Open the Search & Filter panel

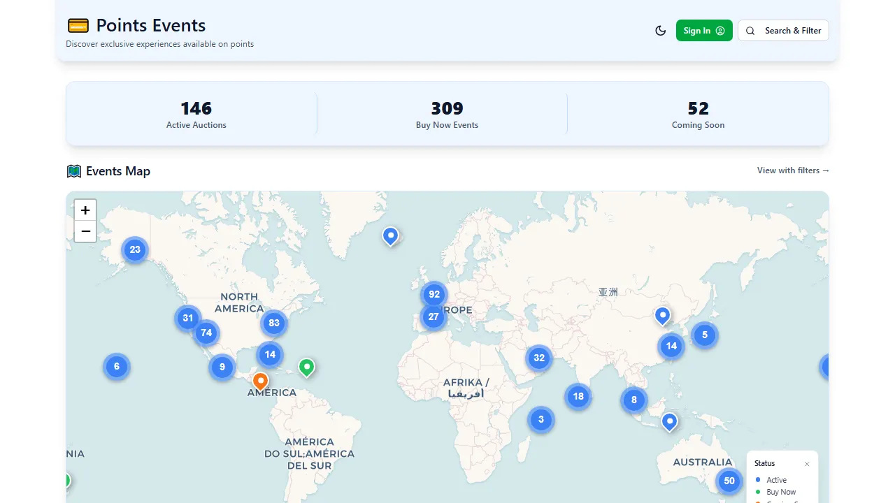coord(783,31)
